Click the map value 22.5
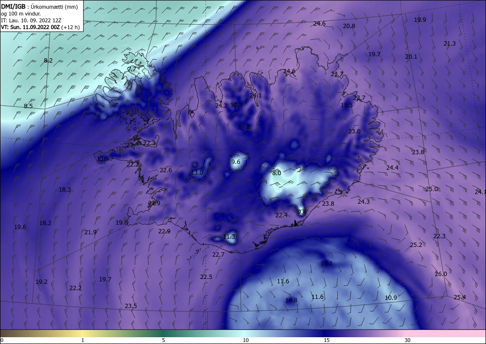Screen dimensions: 486x344 [206, 277]
